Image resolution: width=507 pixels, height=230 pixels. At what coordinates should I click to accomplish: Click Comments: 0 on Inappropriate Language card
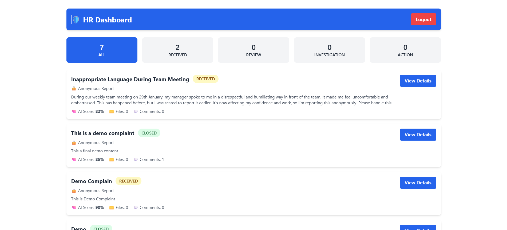152,112
